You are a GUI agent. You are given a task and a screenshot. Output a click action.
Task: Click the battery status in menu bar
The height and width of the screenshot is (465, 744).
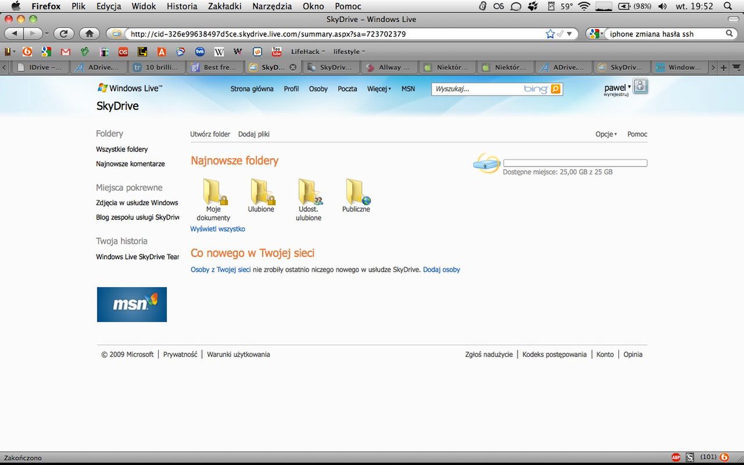(x=635, y=6)
